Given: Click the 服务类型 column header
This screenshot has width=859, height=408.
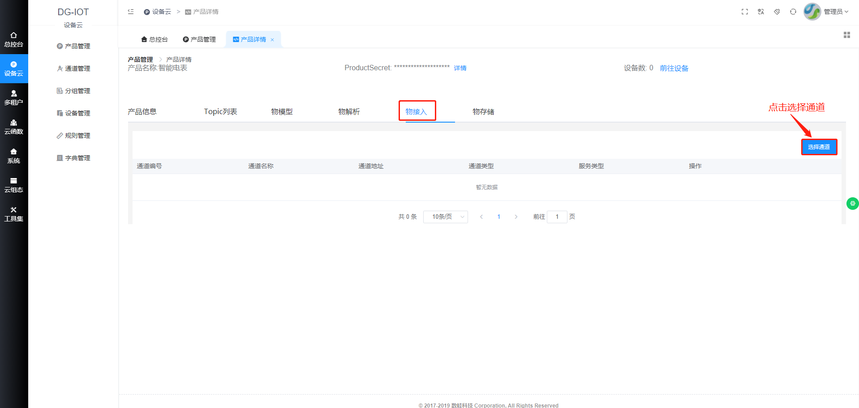Looking at the screenshot, I should 591,166.
